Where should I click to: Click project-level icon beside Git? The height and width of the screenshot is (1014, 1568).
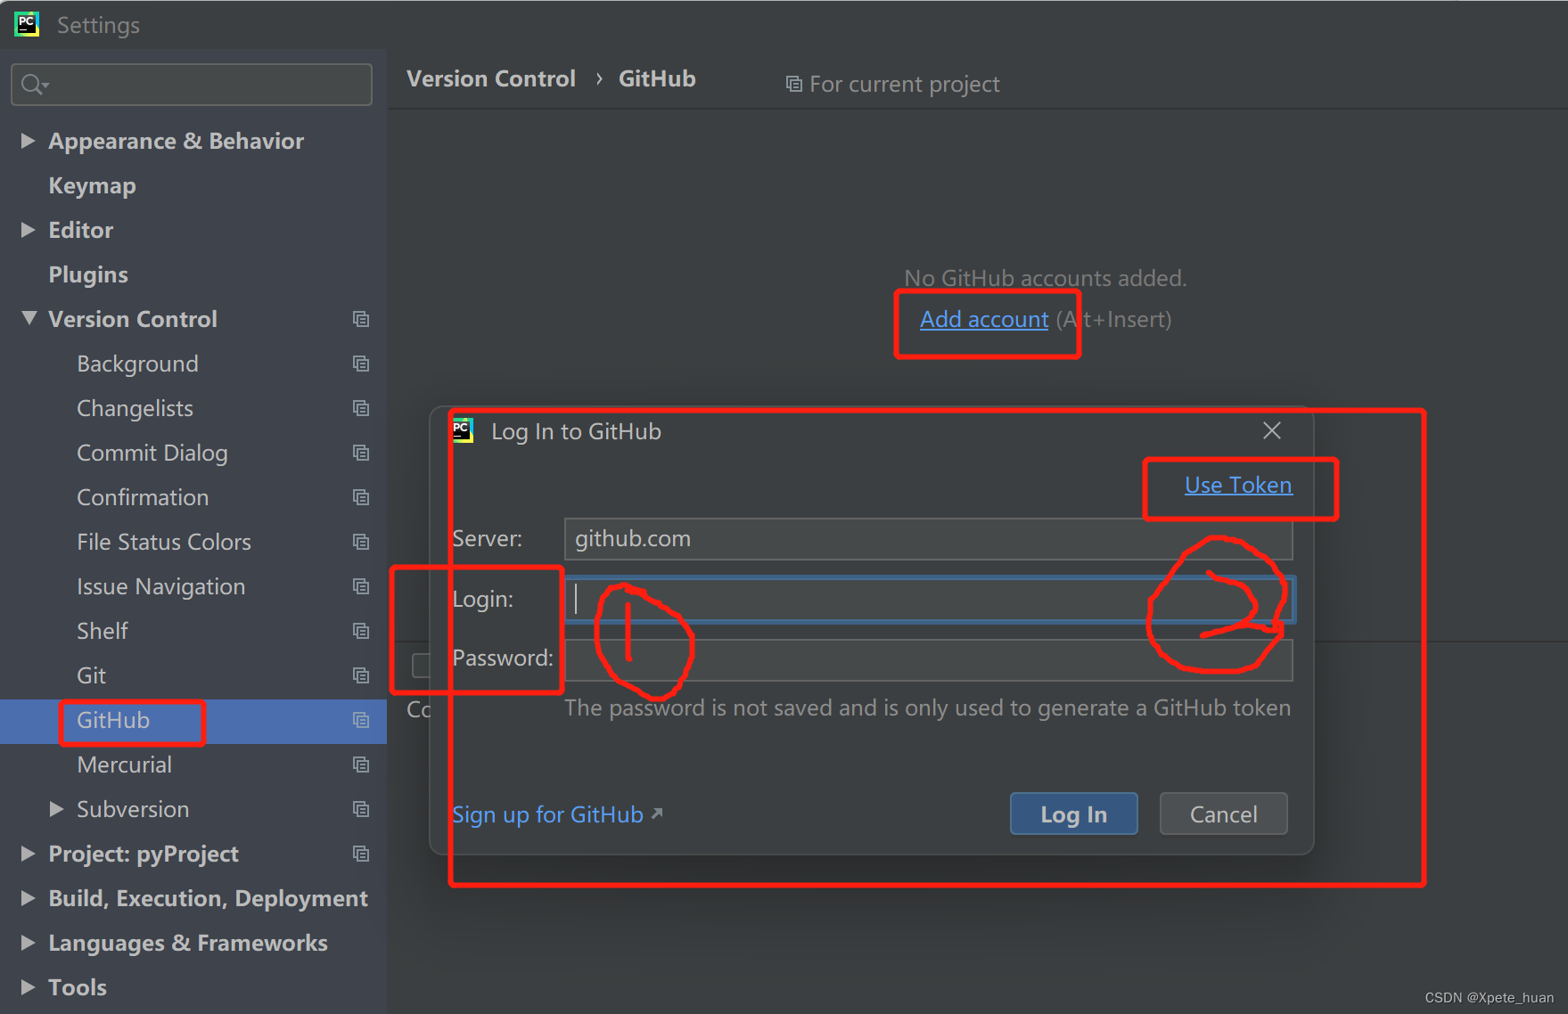point(361,675)
